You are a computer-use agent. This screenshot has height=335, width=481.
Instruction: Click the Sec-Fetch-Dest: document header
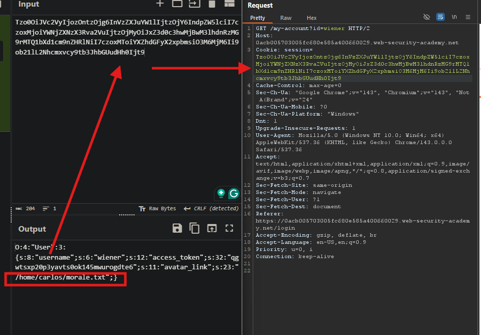[x=299, y=207]
